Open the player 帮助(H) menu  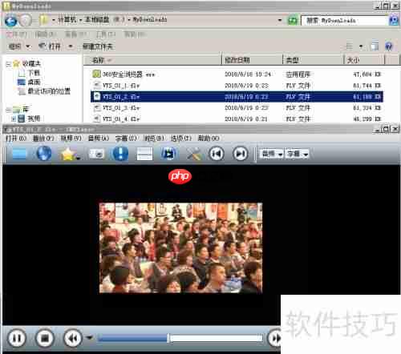pos(209,139)
